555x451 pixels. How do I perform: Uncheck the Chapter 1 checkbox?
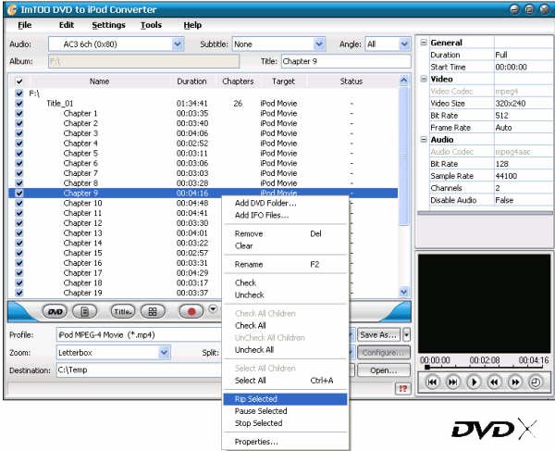[19, 113]
